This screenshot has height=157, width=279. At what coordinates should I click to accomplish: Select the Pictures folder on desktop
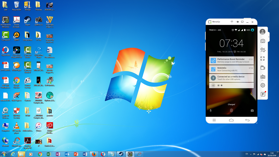(x=39, y=6)
